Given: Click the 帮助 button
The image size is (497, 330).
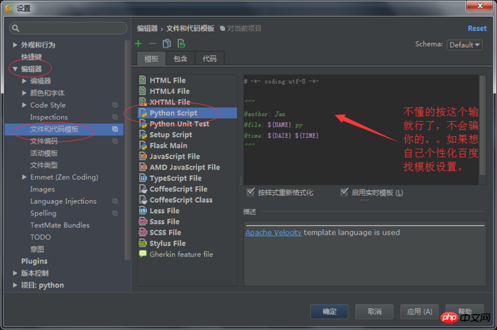Looking at the screenshot, I should pyautogui.click(x=465, y=311).
